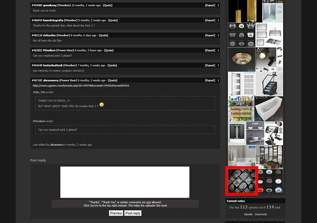Open the black track spotlight thumbnail
Screen dimensions: 317x223
coord(269,59)
